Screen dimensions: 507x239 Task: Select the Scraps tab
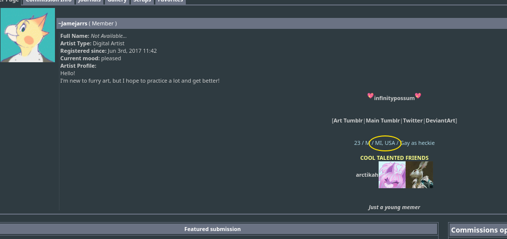142,1
